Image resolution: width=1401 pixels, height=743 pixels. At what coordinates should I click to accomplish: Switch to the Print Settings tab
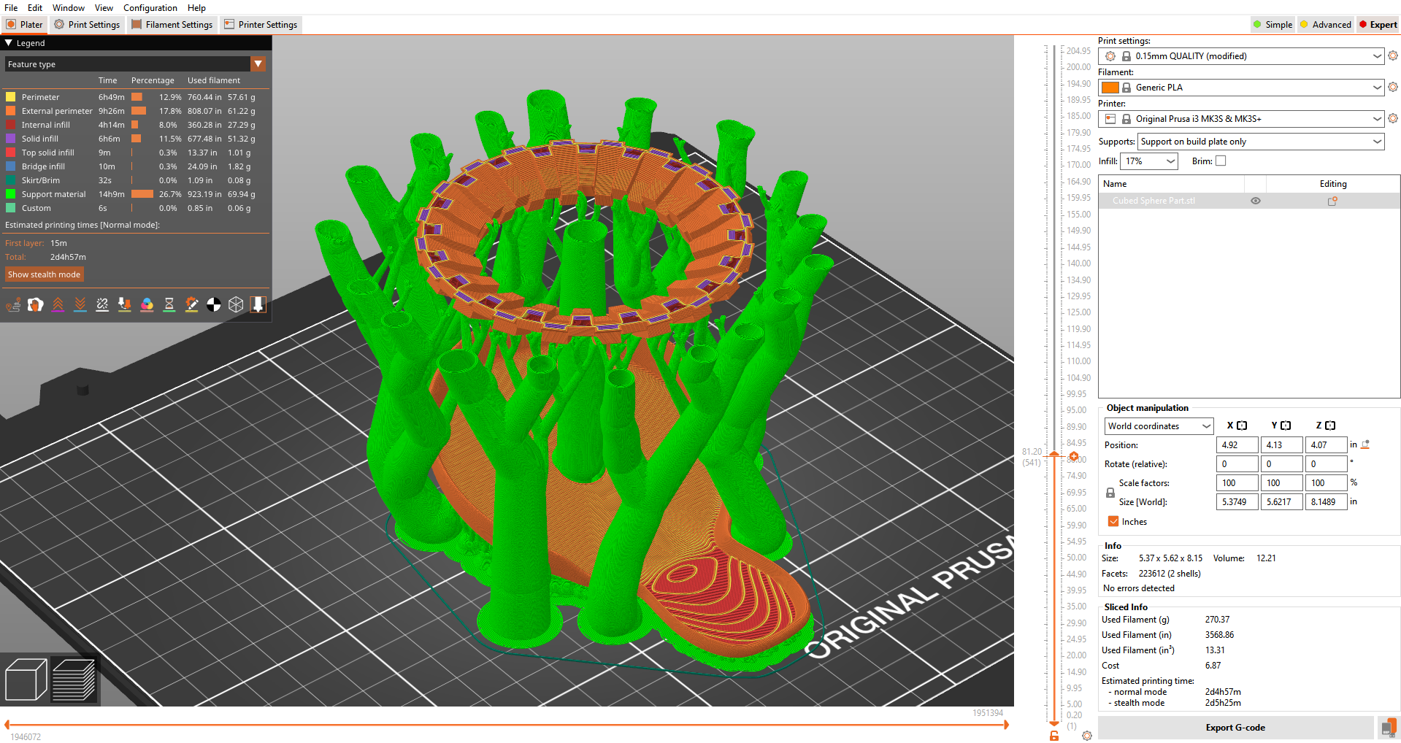pos(87,24)
